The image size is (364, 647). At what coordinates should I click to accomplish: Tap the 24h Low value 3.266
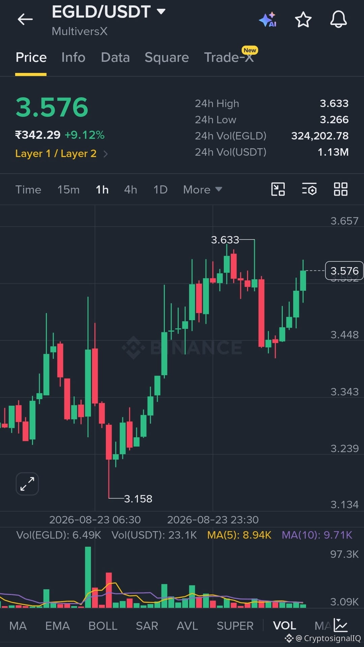click(x=334, y=120)
